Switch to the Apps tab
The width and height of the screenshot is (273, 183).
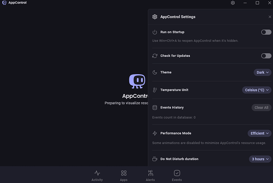tap(123, 176)
